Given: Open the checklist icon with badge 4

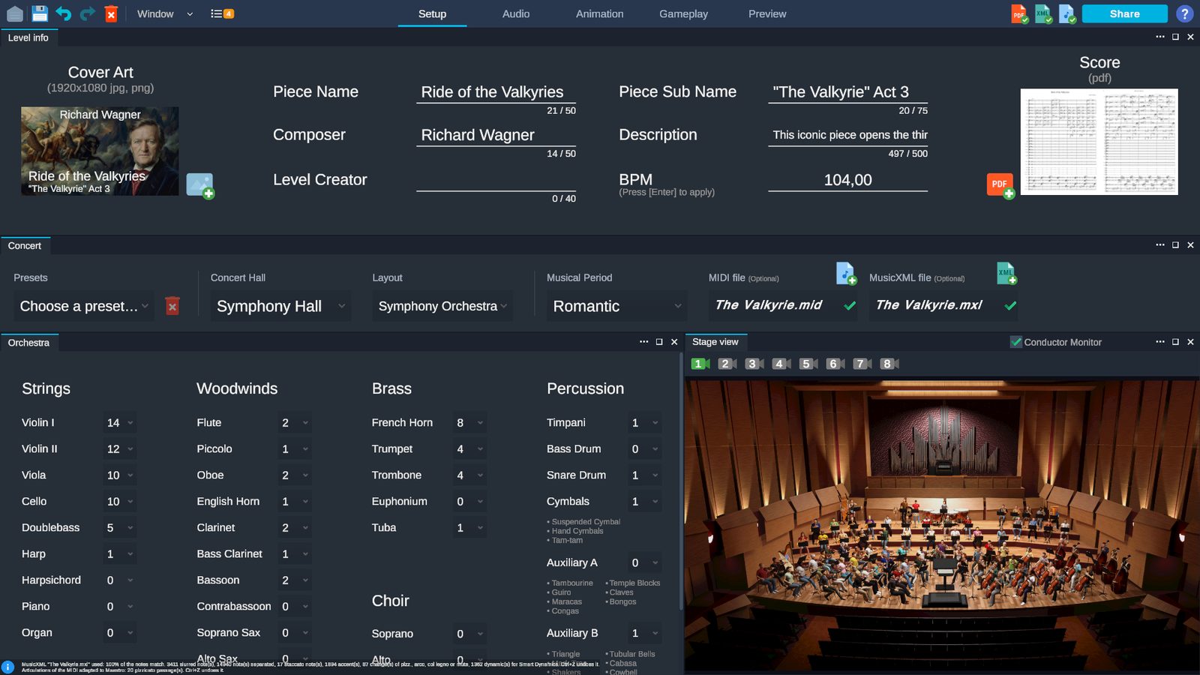Looking at the screenshot, I should coord(222,13).
